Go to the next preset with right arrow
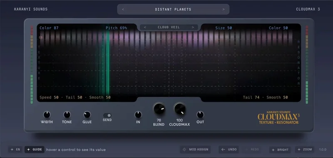This screenshot has width=333, height=158. click(x=224, y=9)
